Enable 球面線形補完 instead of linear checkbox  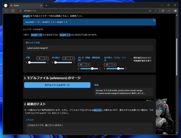pos(131,59)
